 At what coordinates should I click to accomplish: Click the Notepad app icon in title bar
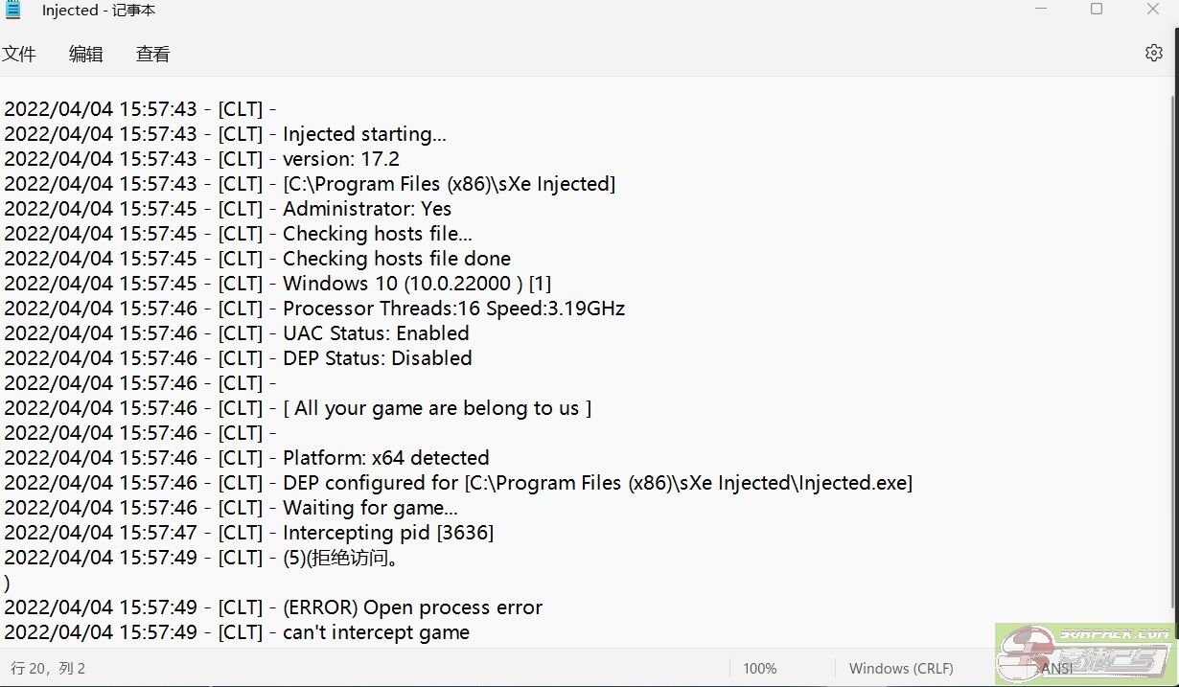coord(13,11)
